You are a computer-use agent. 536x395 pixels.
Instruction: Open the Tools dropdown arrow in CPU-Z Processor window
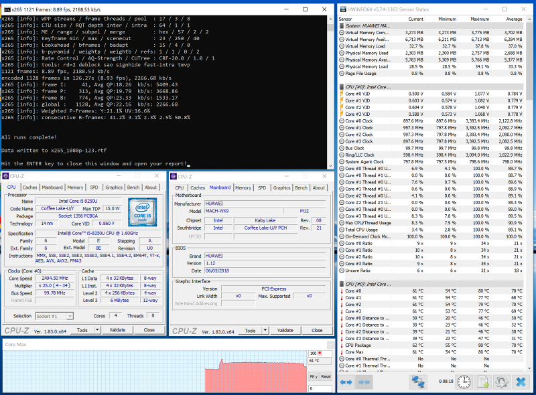[x=97, y=330]
